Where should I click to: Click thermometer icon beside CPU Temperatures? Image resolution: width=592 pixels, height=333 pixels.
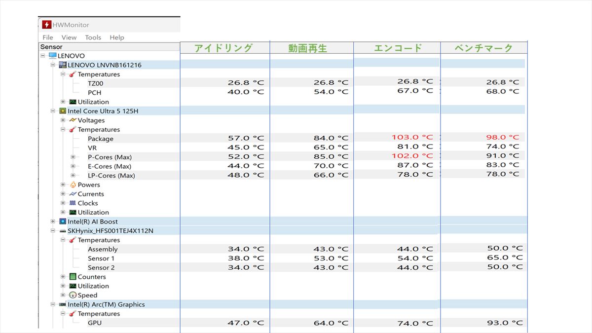(73, 130)
